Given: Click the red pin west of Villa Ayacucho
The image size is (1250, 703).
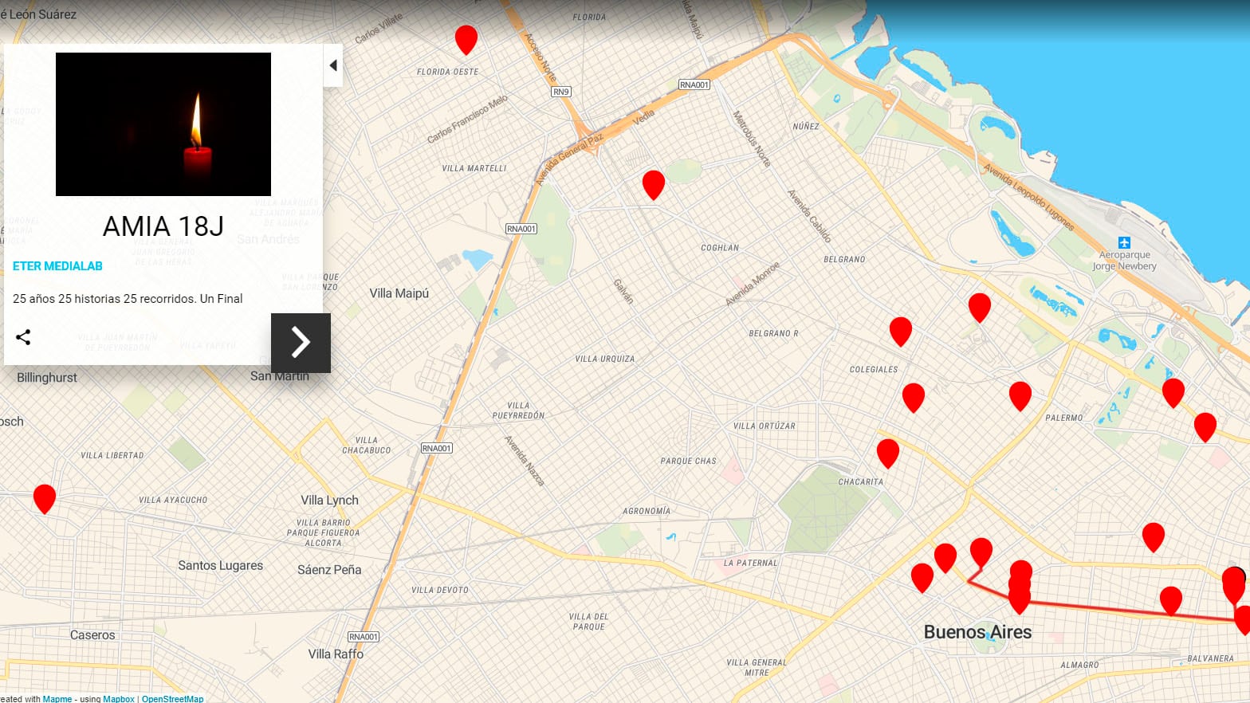Looking at the screenshot, I should pos(45,497).
